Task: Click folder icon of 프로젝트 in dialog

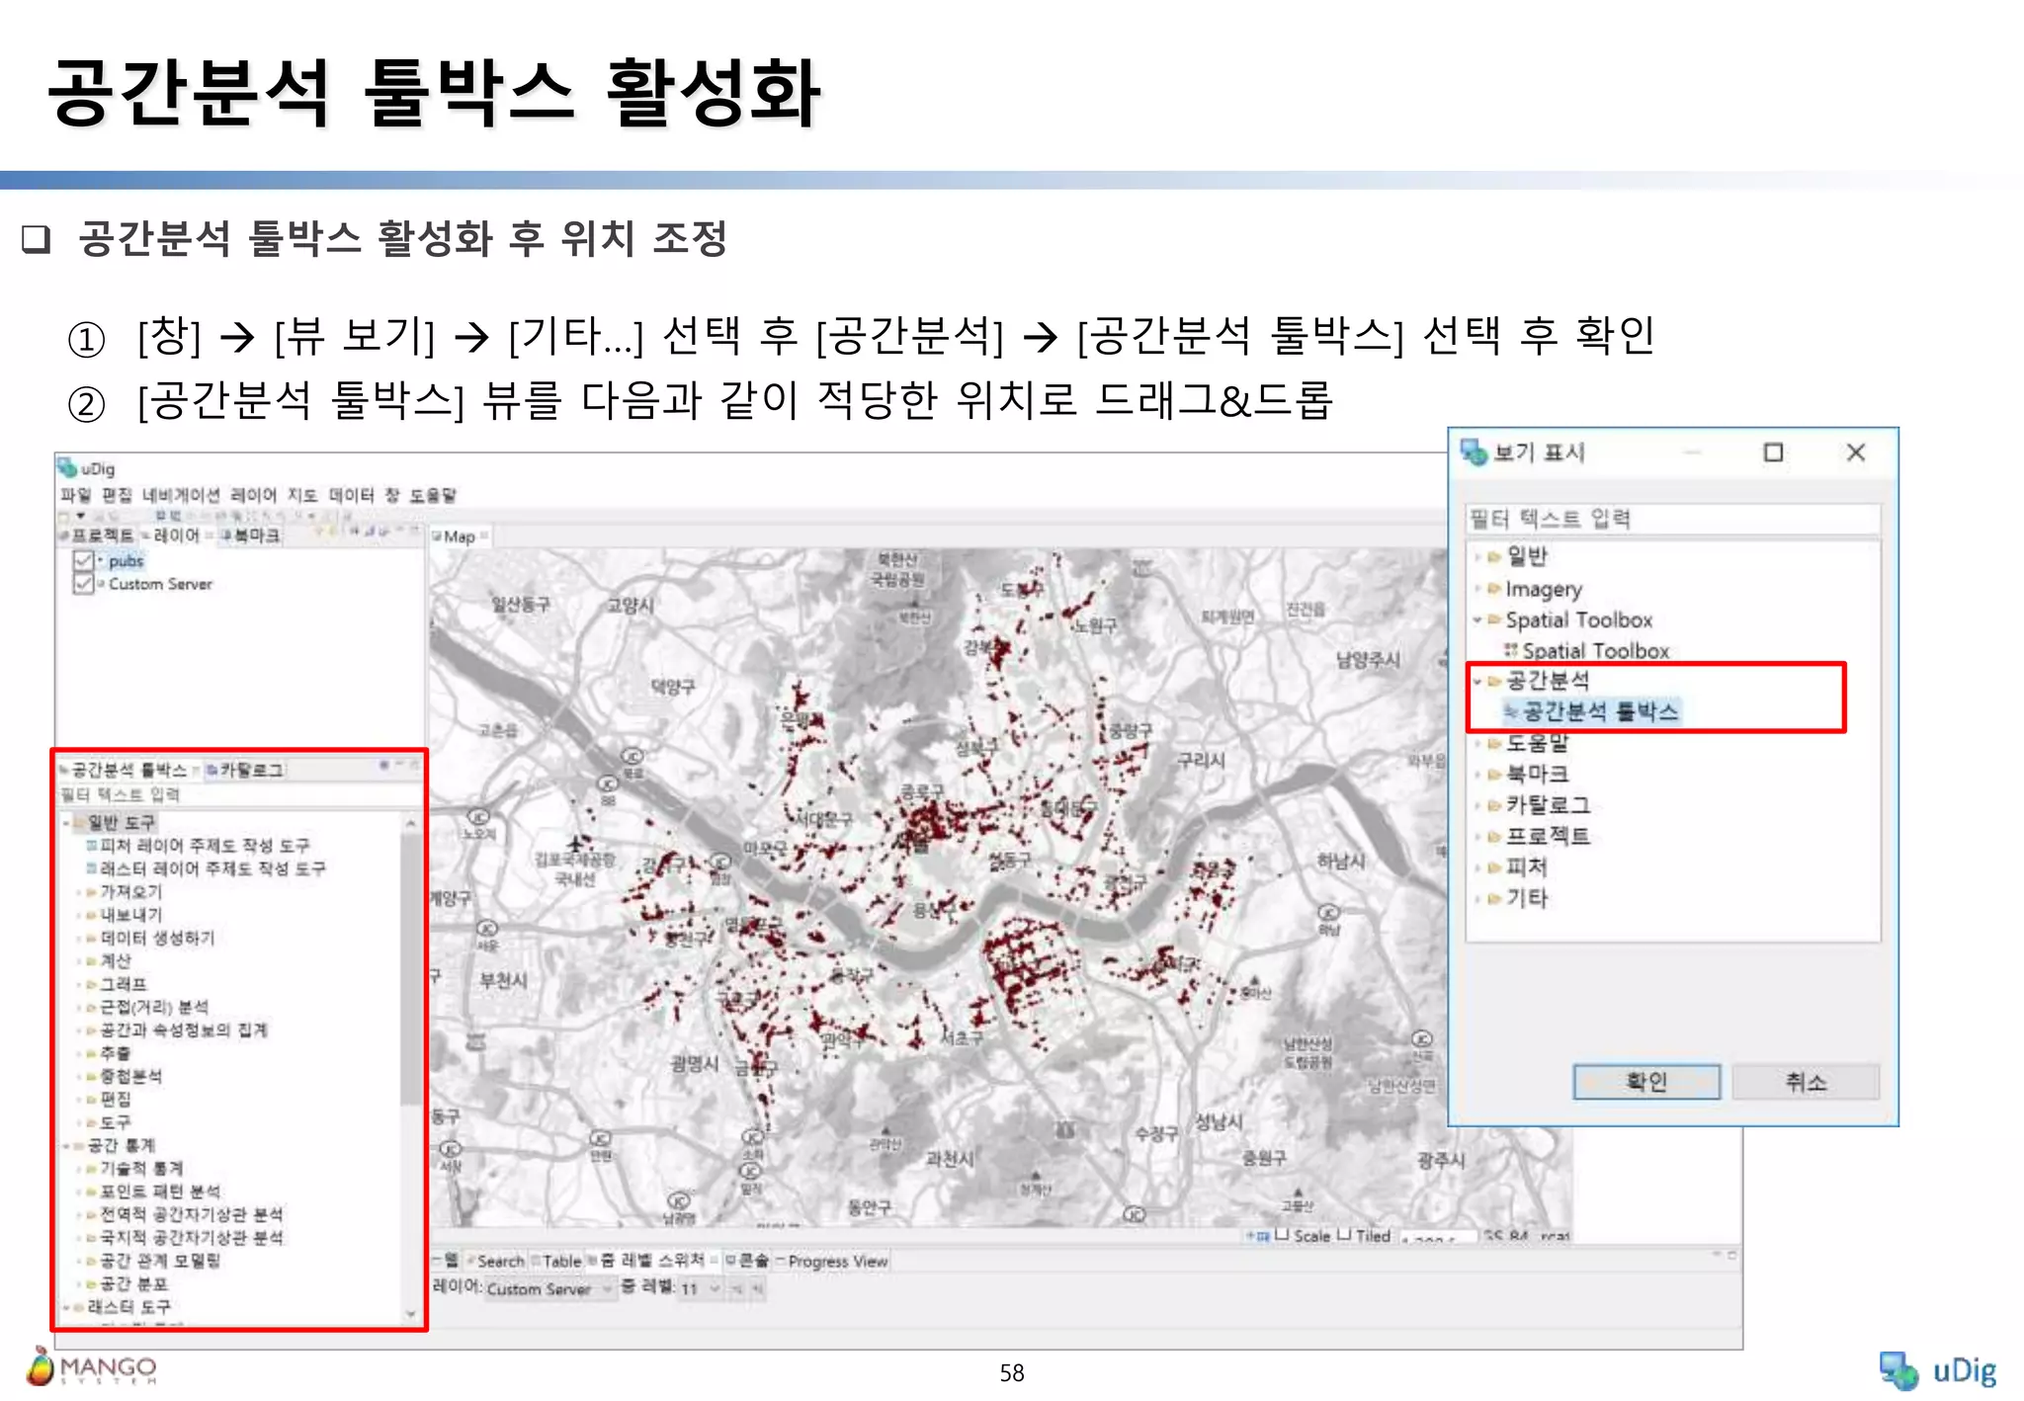Action: point(1494,837)
